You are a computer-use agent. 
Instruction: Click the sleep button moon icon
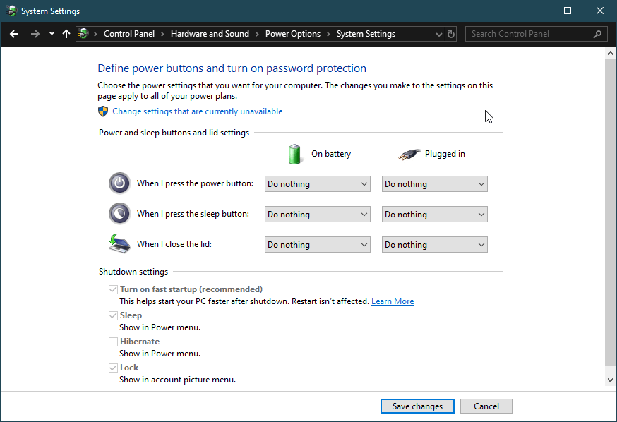click(x=119, y=214)
